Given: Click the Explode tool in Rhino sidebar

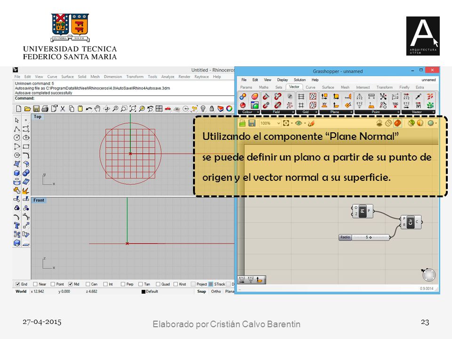Looking at the screenshot, I should coord(25,191).
